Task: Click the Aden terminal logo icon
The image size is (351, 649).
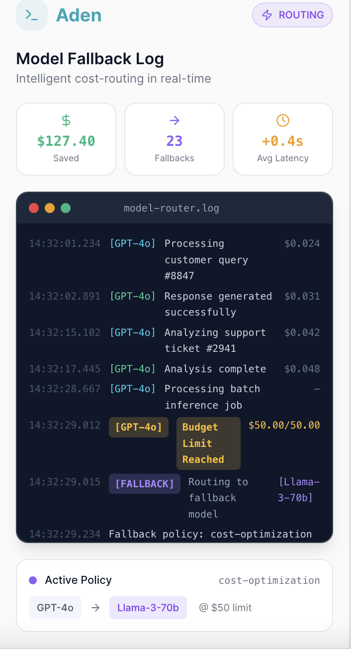Action: tap(32, 15)
